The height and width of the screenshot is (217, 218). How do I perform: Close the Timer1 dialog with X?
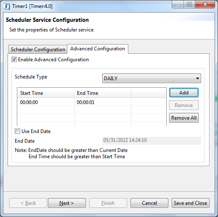[x=205, y=5]
